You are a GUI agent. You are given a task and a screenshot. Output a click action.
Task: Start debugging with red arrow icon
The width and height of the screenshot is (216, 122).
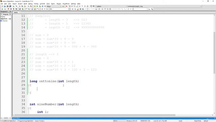tap(67, 6)
